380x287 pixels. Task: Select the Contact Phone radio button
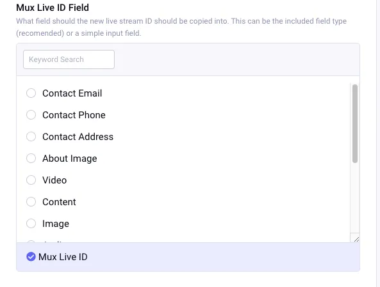[31, 115]
